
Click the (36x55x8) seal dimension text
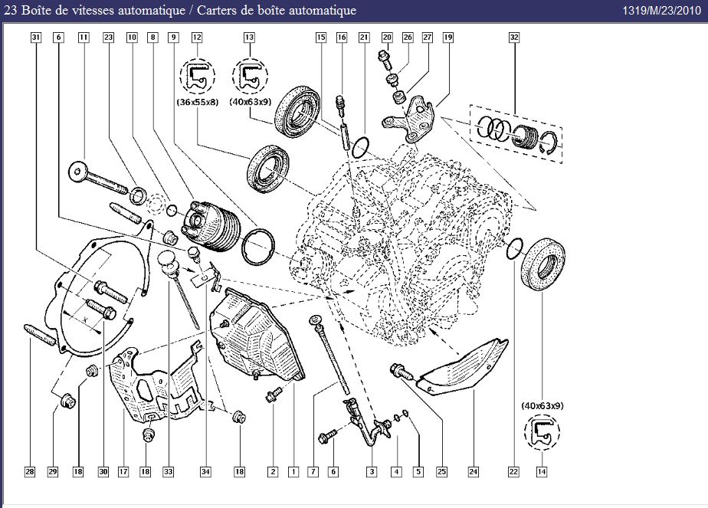coord(198,102)
